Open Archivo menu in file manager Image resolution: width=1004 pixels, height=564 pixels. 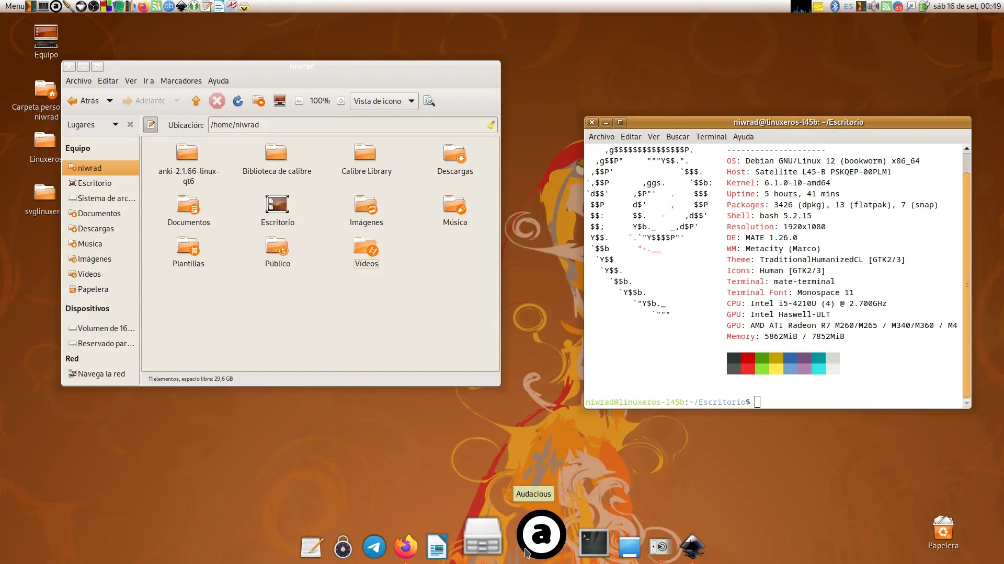pos(78,81)
